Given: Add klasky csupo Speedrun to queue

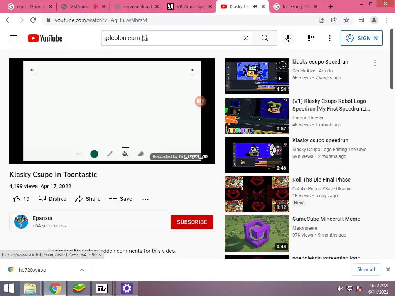Looking at the screenshot, I should click(282, 78).
